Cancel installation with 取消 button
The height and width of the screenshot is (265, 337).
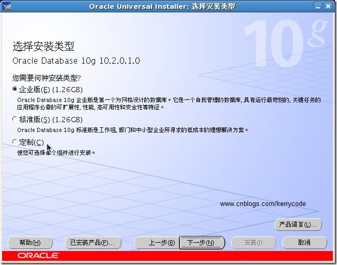(x=304, y=243)
